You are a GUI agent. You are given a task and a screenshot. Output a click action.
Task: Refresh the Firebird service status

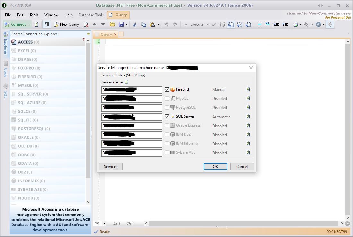(248, 89)
